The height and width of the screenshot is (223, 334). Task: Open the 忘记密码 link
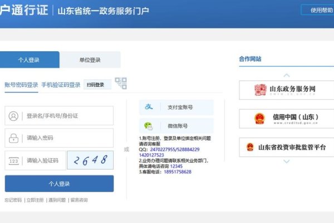(13, 200)
